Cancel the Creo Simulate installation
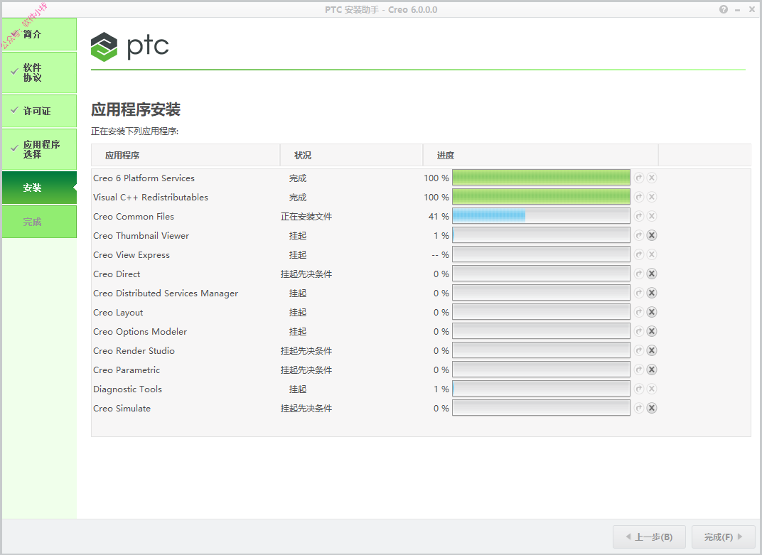 (x=652, y=408)
